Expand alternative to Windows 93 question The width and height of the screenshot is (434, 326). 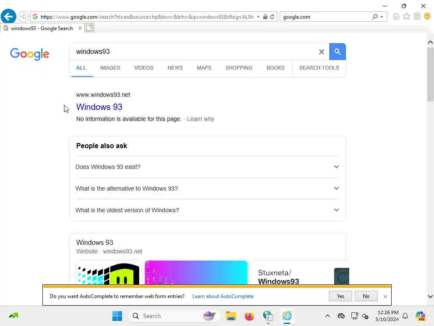point(207,188)
